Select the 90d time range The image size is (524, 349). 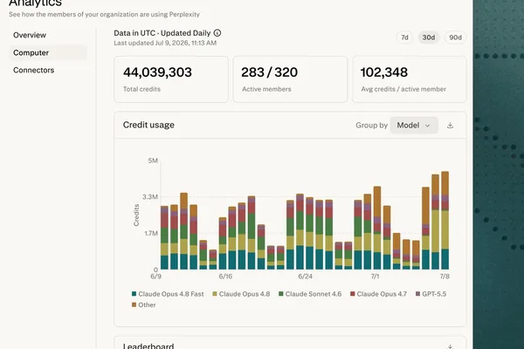pyautogui.click(x=455, y=38)
